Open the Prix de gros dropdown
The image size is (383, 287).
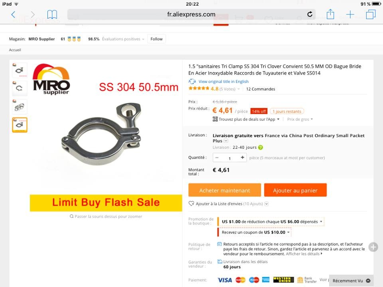pos(300,119)
